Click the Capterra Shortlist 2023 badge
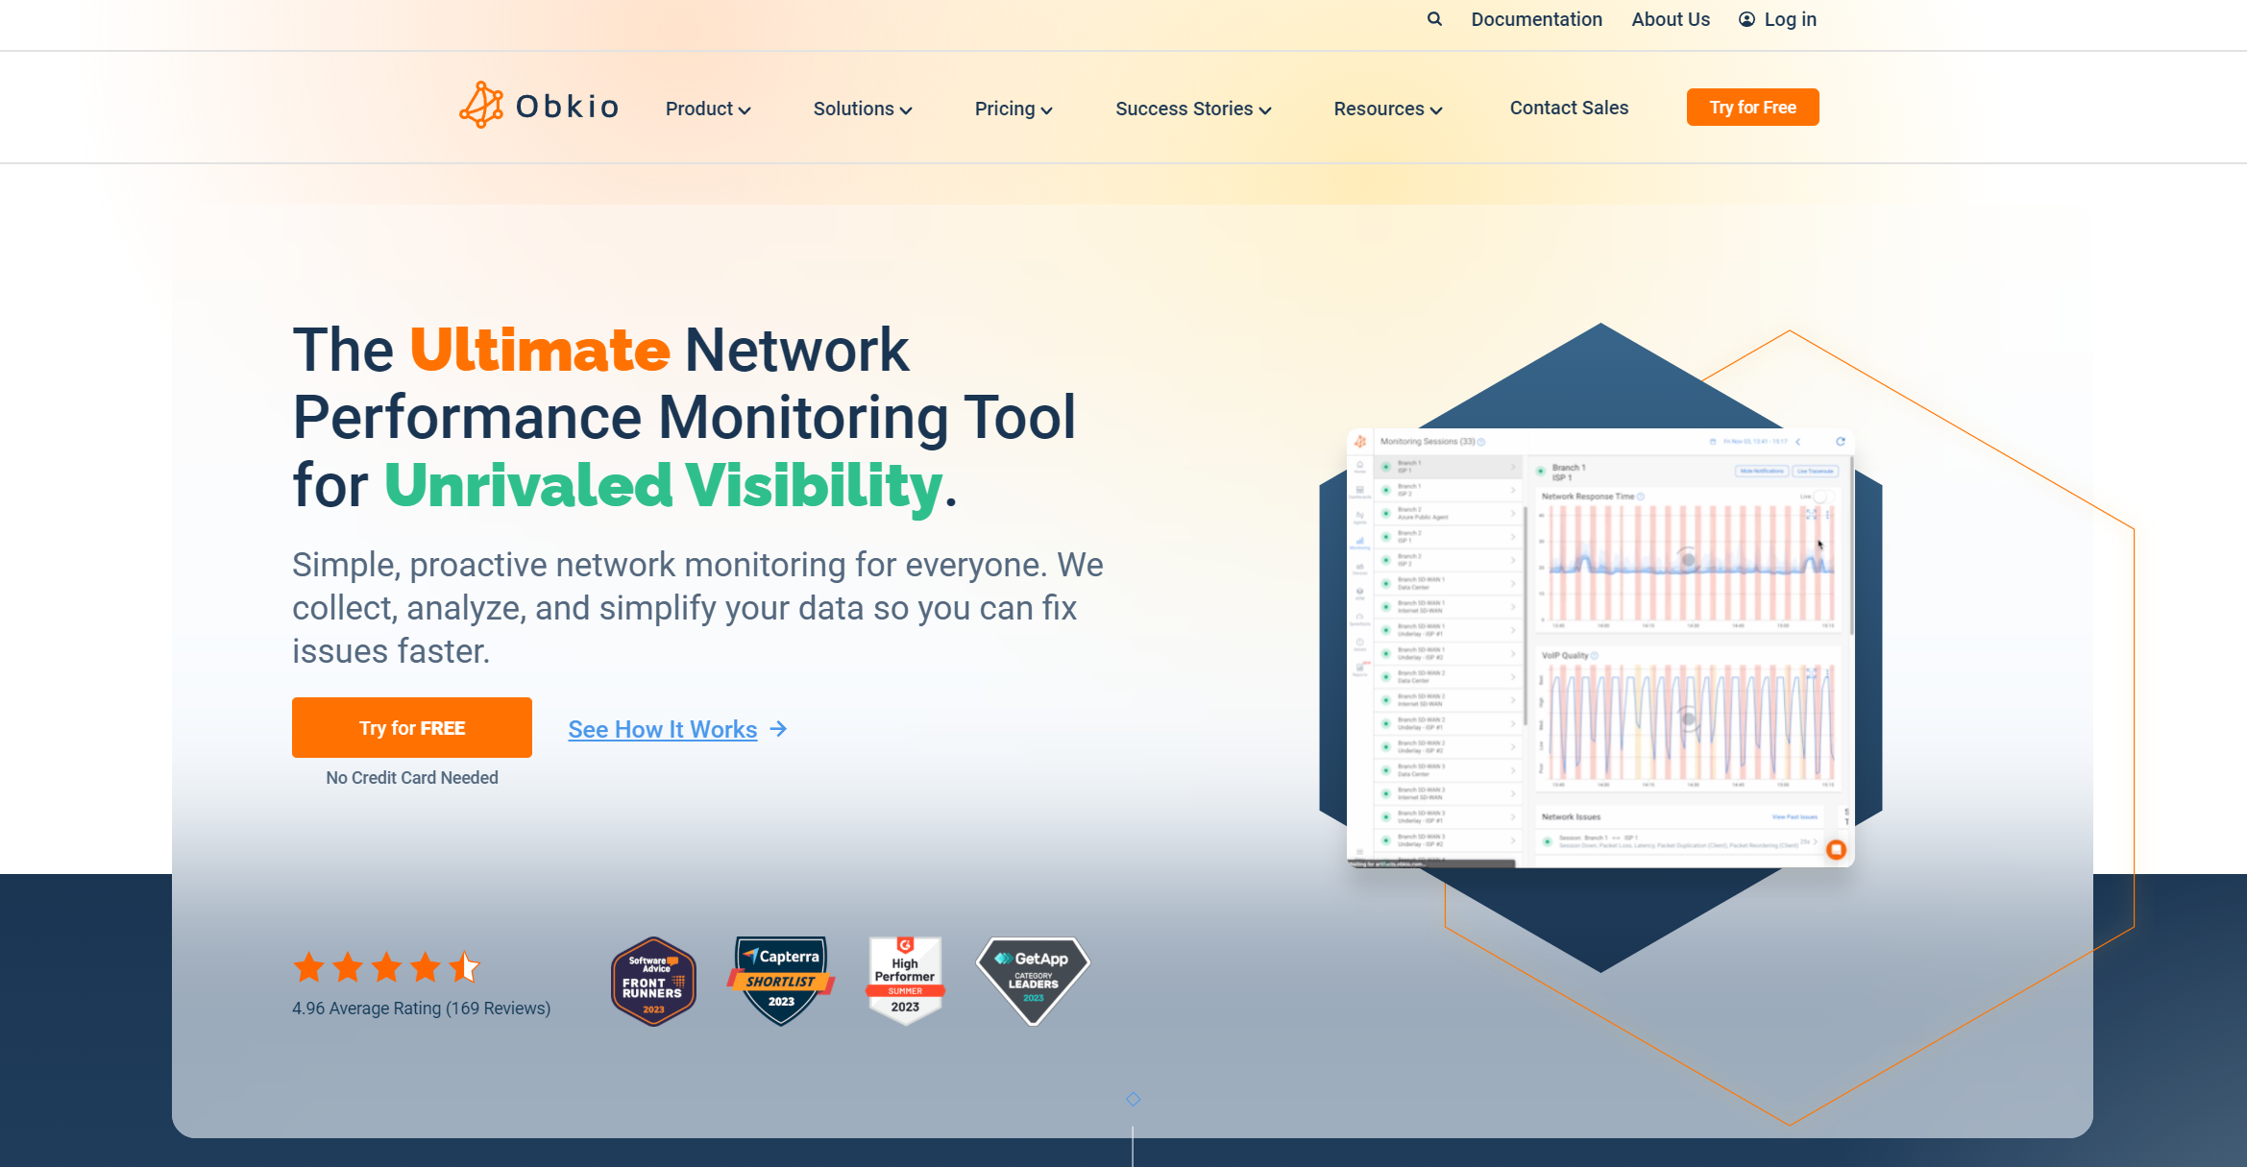This screenshot has height=1167, width=2247. click(x=781, y=981)
